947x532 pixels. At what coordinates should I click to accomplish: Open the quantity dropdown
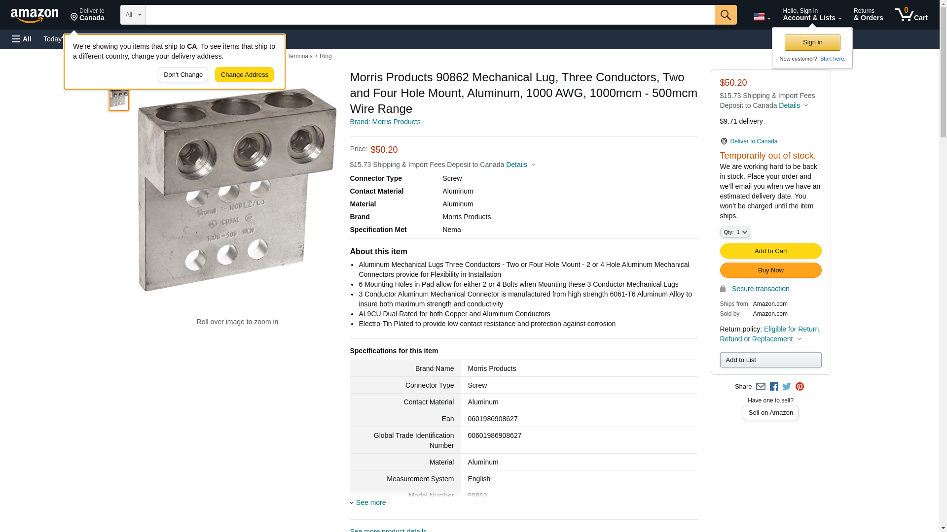coord(734,232)
